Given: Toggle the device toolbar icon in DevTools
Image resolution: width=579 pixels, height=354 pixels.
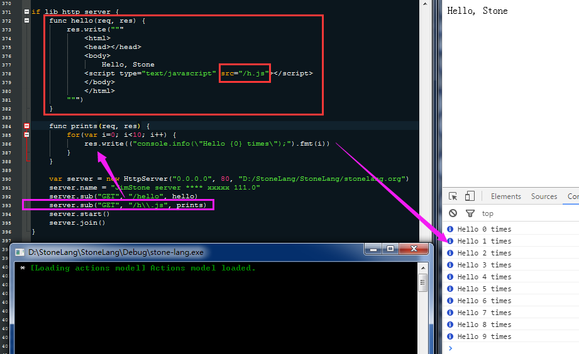Looking at the screenshot, I should [x=470, y=196].
